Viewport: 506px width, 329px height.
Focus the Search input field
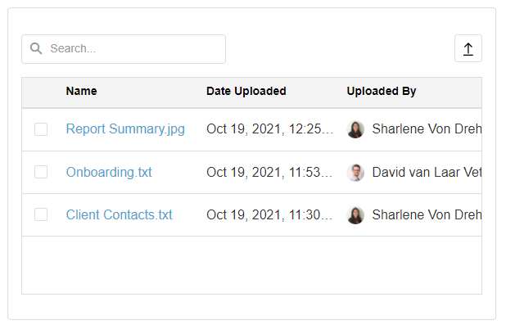click(131, 49)
